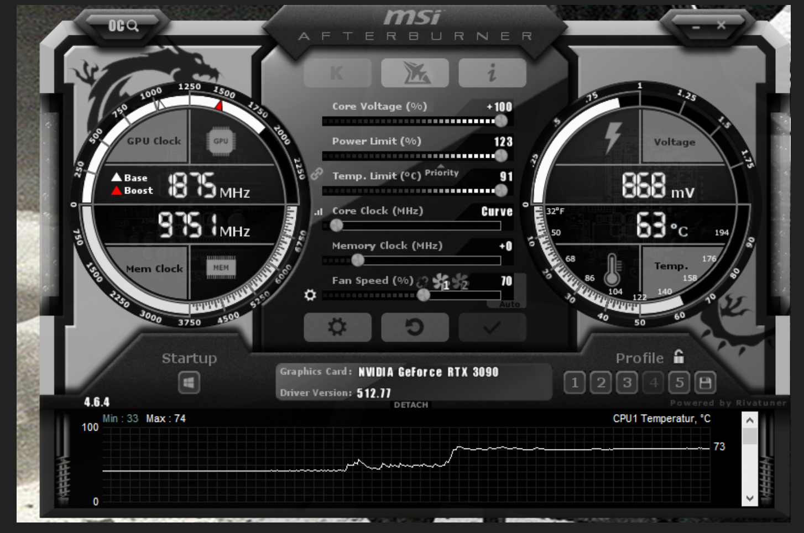Load profile slot 5
The width and height of the screenshot is (804, 533).
tap(680, 382)
